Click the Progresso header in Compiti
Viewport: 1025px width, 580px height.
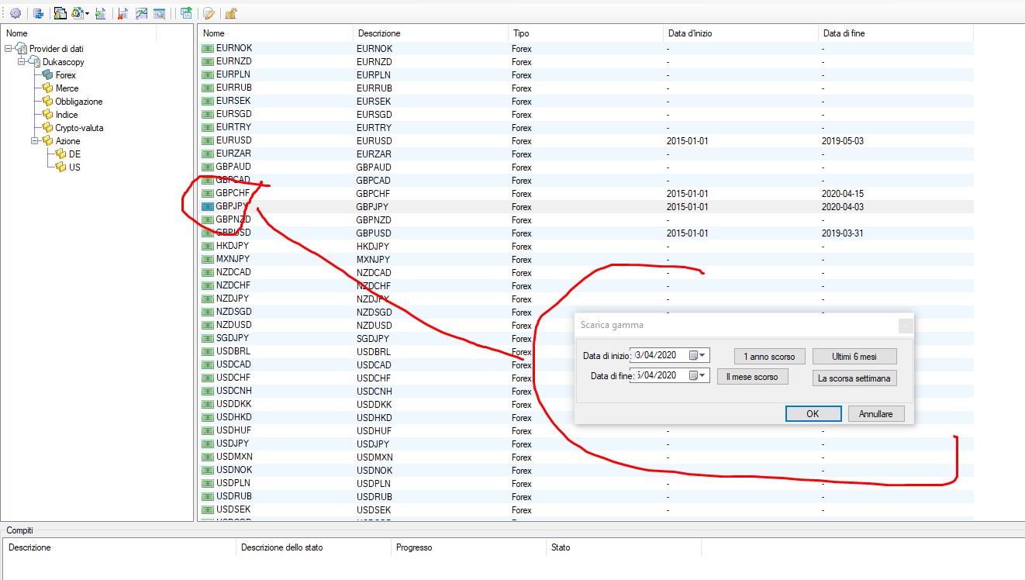[x=469, y=547]
